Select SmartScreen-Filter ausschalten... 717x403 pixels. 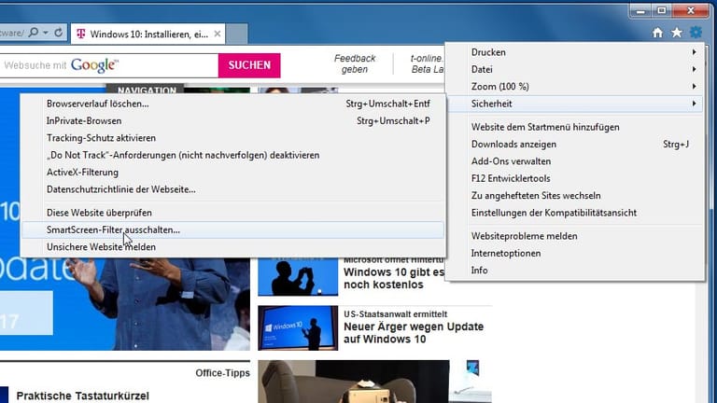[x=232, y=229]
